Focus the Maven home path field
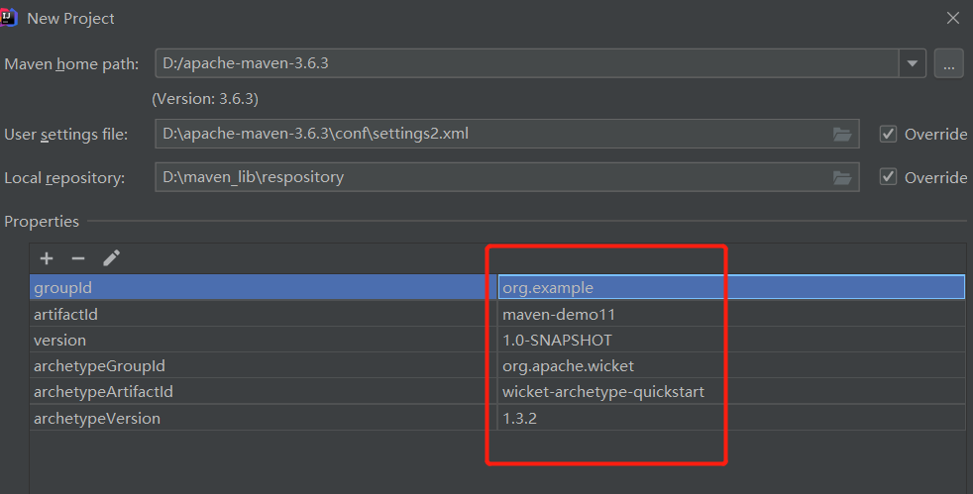973x494 pixels. click(527, 63)
